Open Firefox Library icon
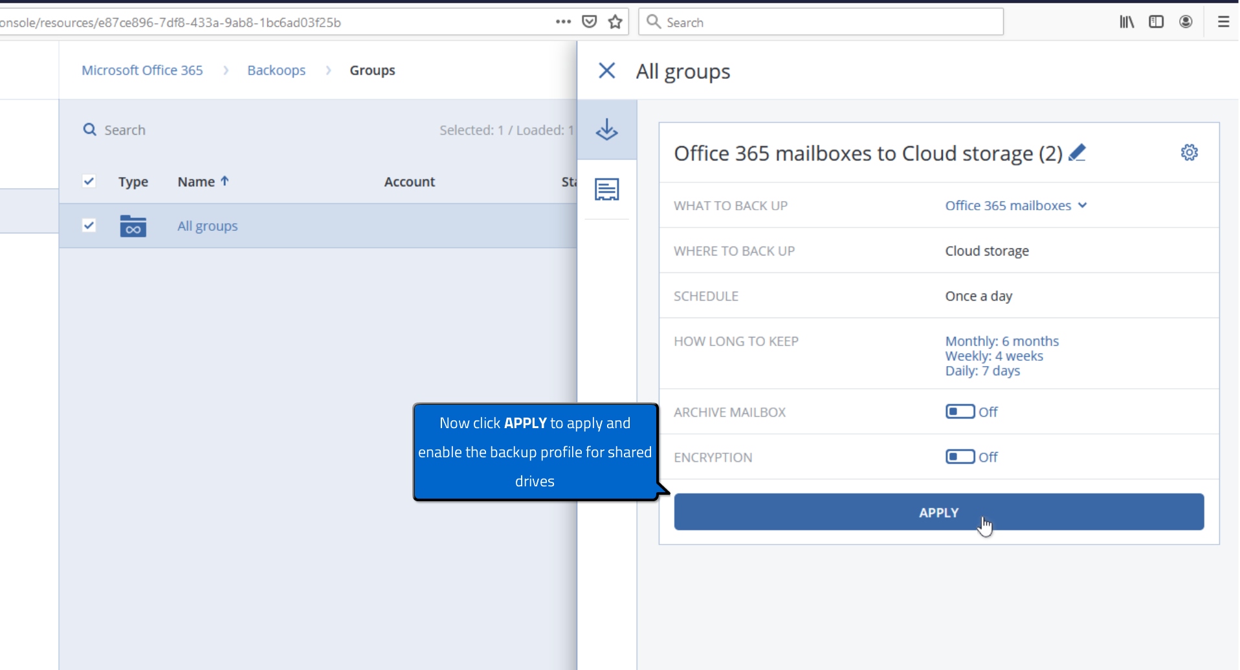Viewport: 1240px width, 670px height. pos(1127,22)
